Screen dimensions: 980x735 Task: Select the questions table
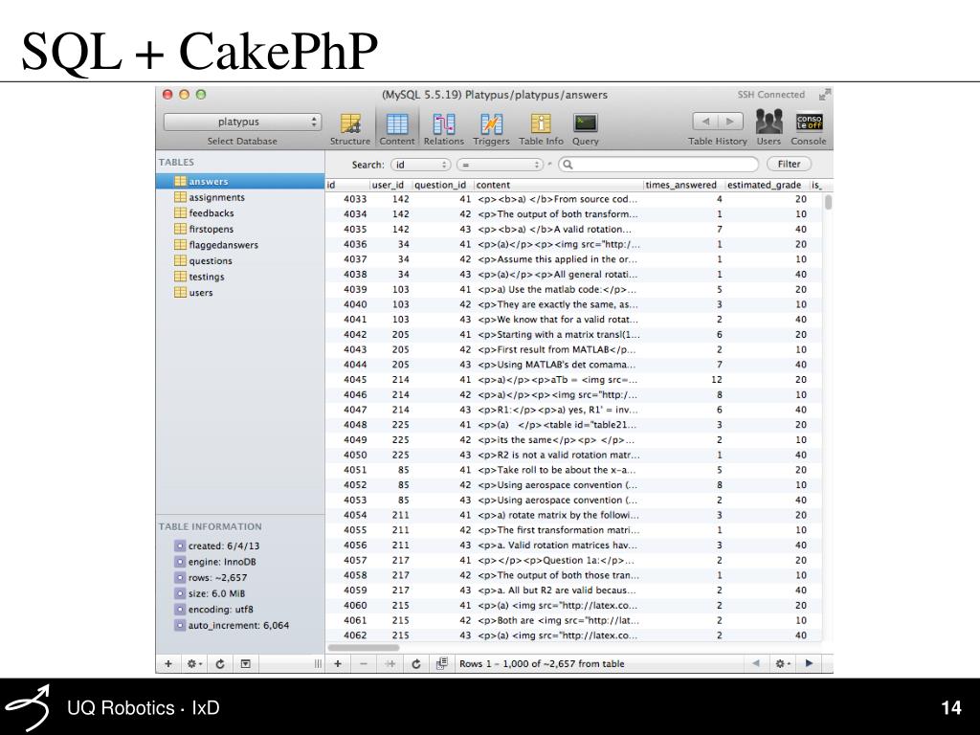(240, 260)
